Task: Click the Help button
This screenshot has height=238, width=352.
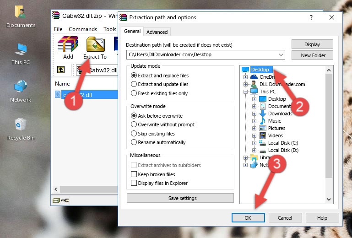Action: pos(322,218)
